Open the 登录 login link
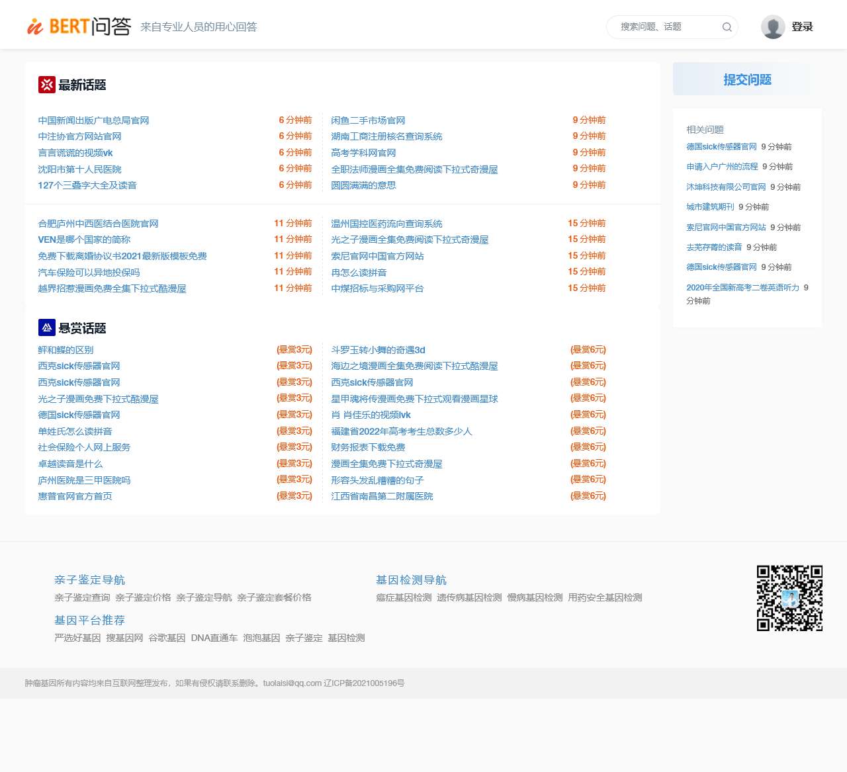Image resolution: width=847 pixels, height=772 pixels. click(802, 27)
